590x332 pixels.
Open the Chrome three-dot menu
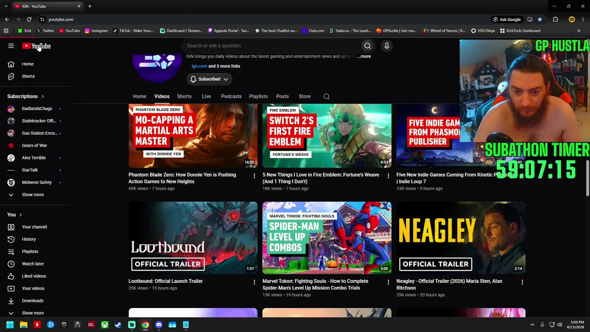pyautogui.click(x=583, y=19)
